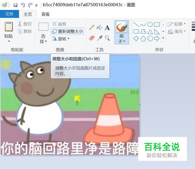Expand the full shapes gallery

tap(163, 38)
